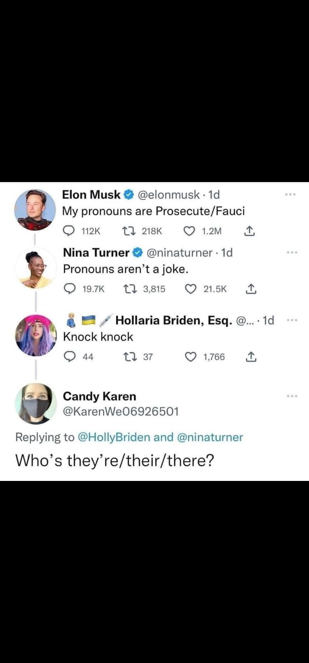309x663 pixels.
Task: Share Nina Turner's tweet
Action: tap(251, 289)
